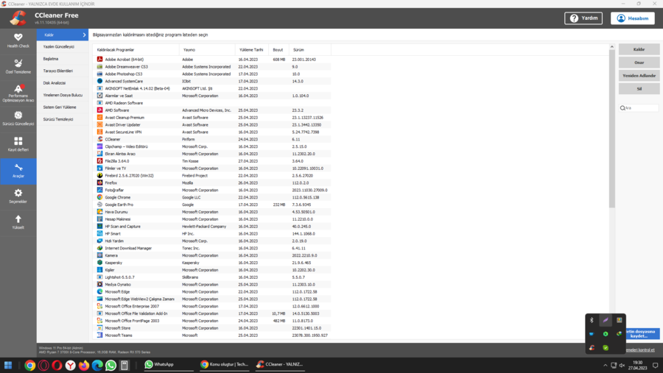Open Özel Temizleme in sidebar
Image resolution: width=663 pixels, height=373 pixels.
point(18,67)
